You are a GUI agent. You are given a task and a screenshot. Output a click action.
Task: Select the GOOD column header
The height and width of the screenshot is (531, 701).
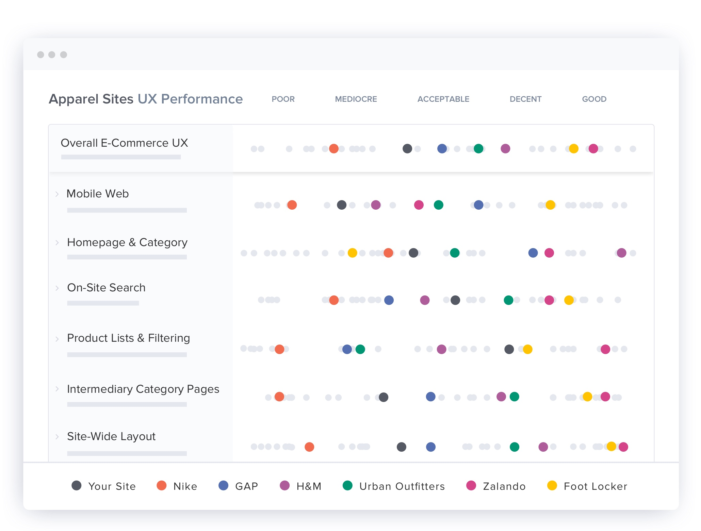[x=594, y=99]
